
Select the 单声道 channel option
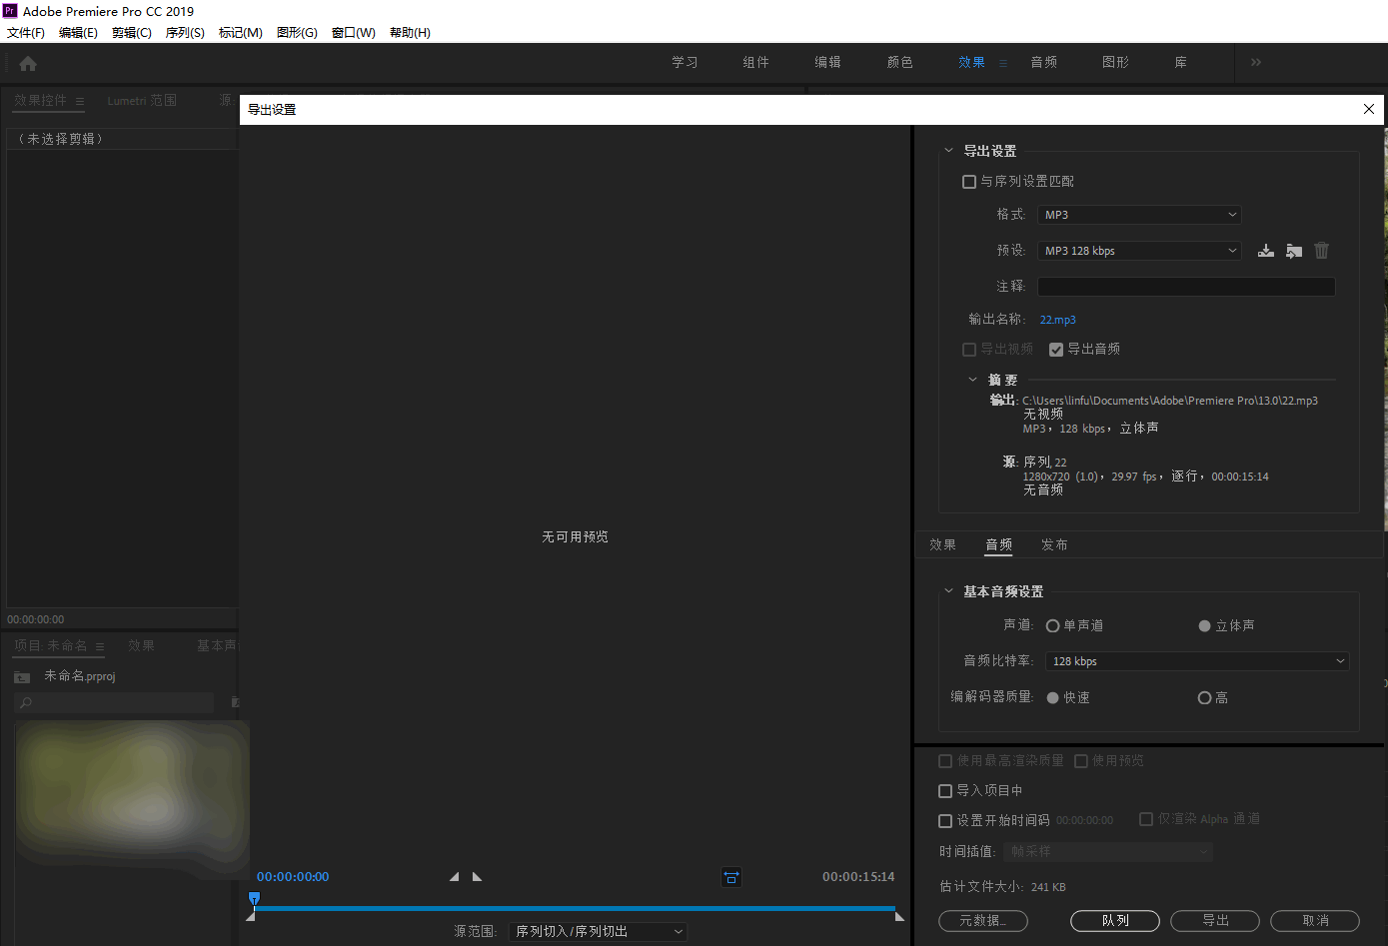pyautogui.click(x=1052, y=626)
